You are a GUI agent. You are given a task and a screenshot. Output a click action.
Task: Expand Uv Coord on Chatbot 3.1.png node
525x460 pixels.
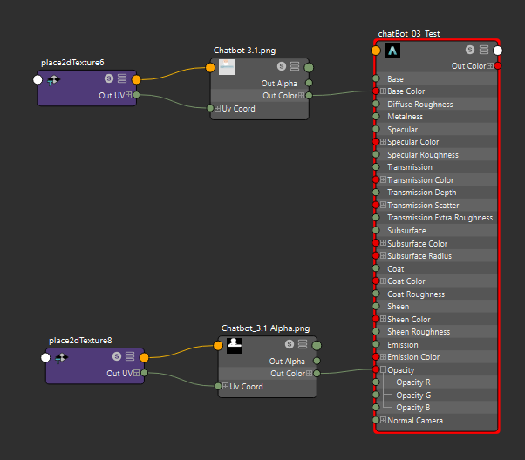(x=218, y=108)
